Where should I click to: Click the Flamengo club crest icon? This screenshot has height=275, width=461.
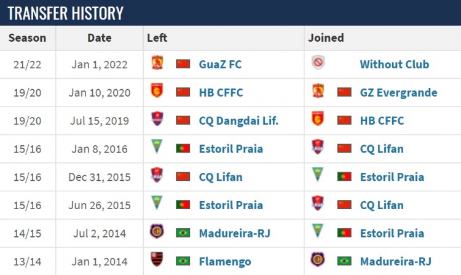tap(157, 259)
